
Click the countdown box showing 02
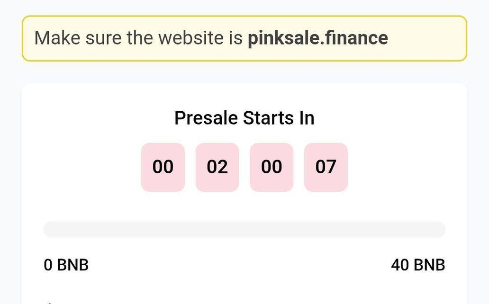click(x=217, y=167)
